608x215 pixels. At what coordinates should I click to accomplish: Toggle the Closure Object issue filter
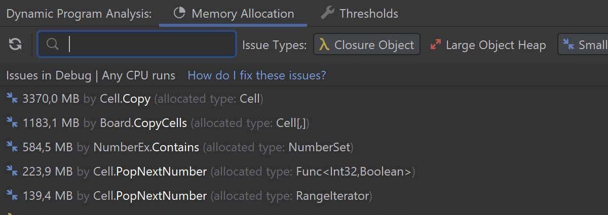pos(367,45)
